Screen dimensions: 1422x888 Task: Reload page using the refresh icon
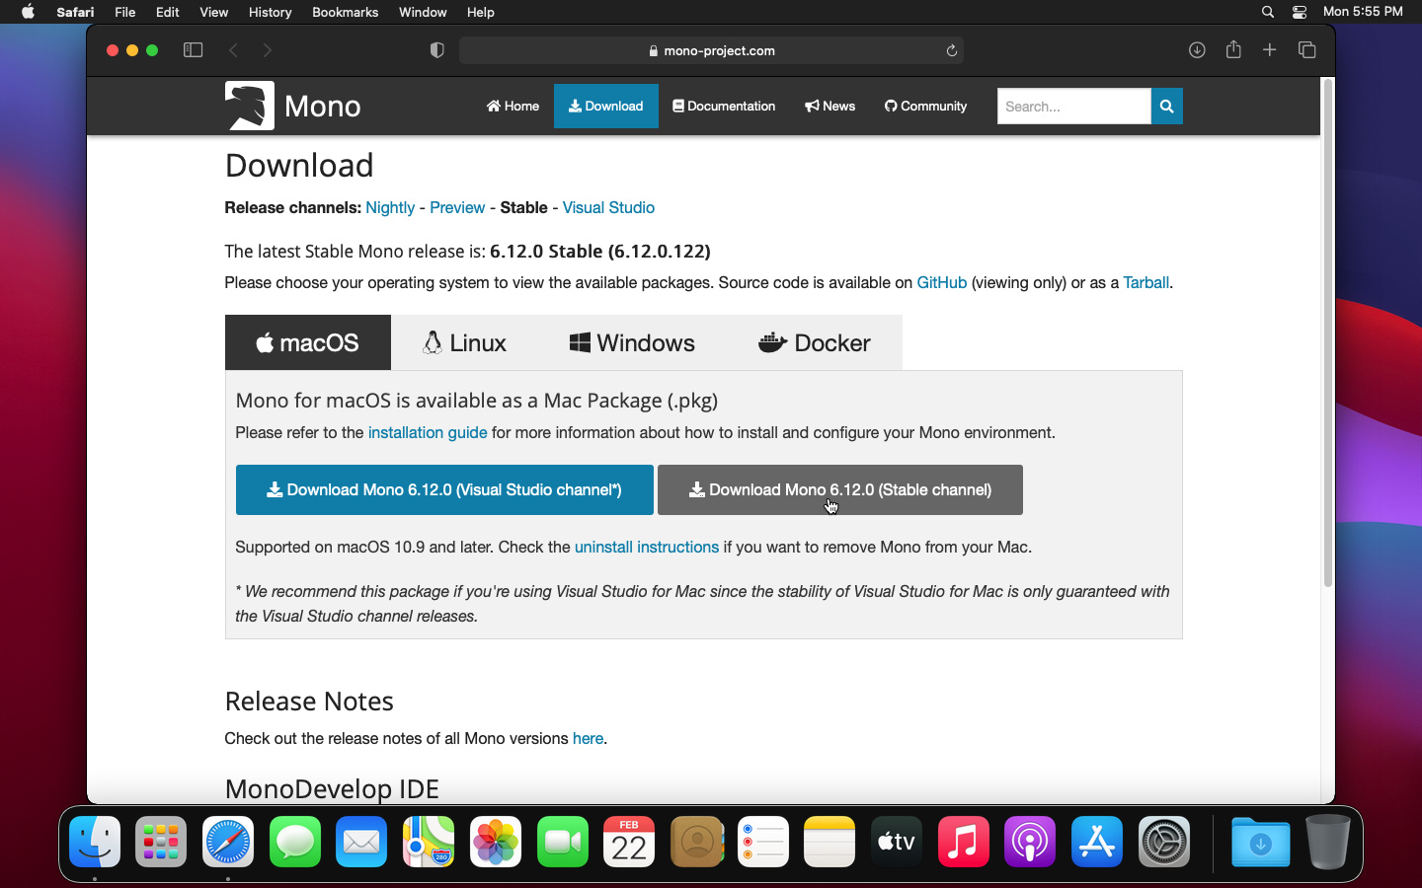pyautogui.click(x=952, y=50)
